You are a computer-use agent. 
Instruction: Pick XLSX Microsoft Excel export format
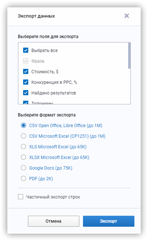point(24,157)
